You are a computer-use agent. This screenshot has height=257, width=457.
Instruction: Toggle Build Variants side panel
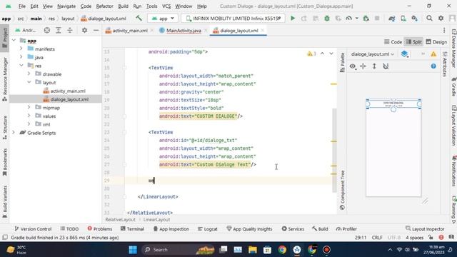[x=5, y=202]
